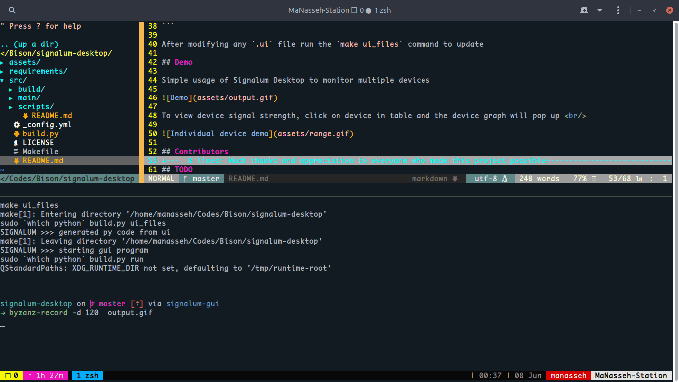
Task: Click the markdown icon beside src README.md
Action: pos(25,116)
